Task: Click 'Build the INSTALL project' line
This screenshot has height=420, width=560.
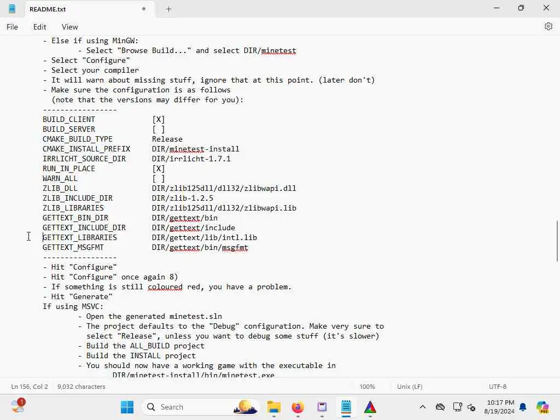Action: [x=137, y=355]
